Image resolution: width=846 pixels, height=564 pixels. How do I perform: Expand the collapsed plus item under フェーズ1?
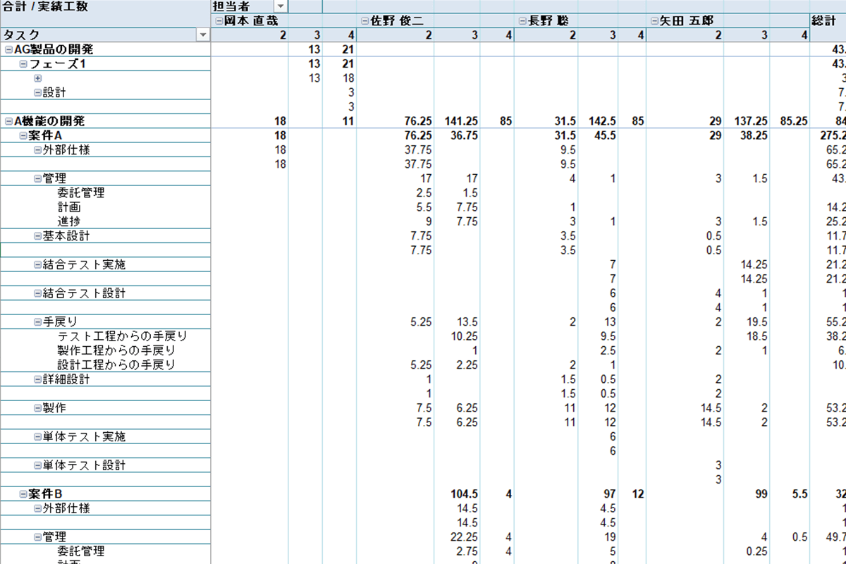point(37,78)
